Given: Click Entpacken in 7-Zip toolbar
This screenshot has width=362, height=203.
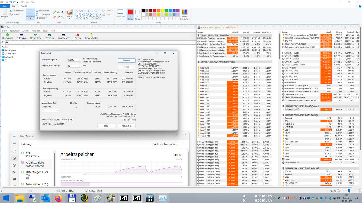Looking at the screenshot, I should [x=21, y=36].
